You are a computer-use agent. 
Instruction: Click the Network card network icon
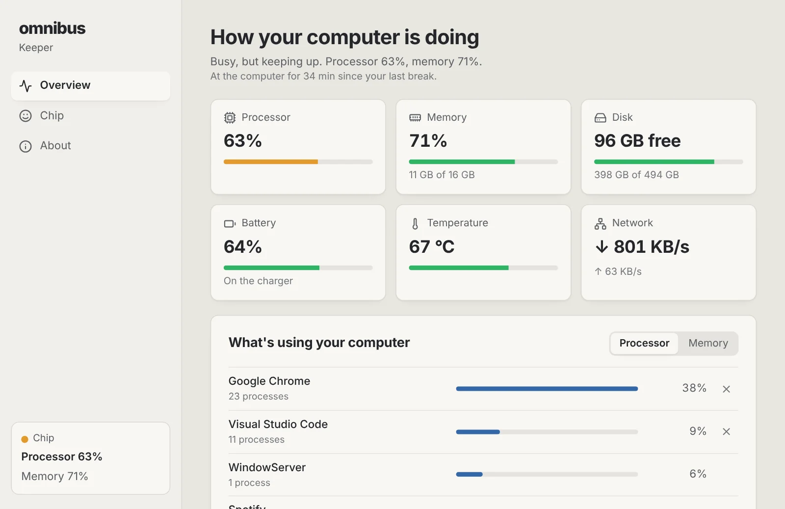pyautogui.click(x=601, y=224)
